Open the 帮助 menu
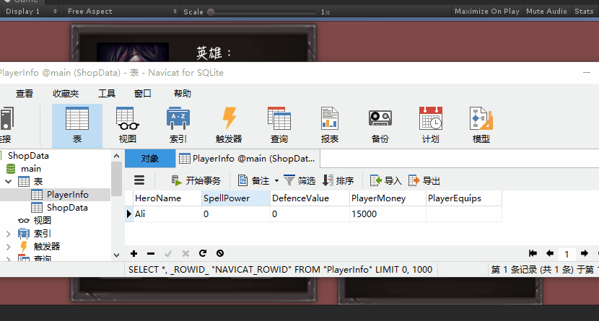Viewport: 599px width, 321px height. tap(183, 94)
